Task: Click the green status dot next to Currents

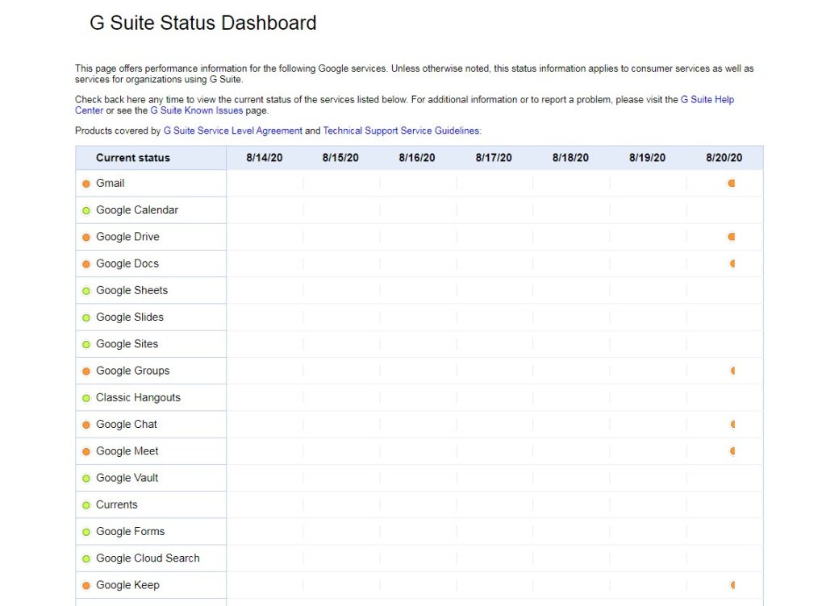Action: (x=86, y=504)
